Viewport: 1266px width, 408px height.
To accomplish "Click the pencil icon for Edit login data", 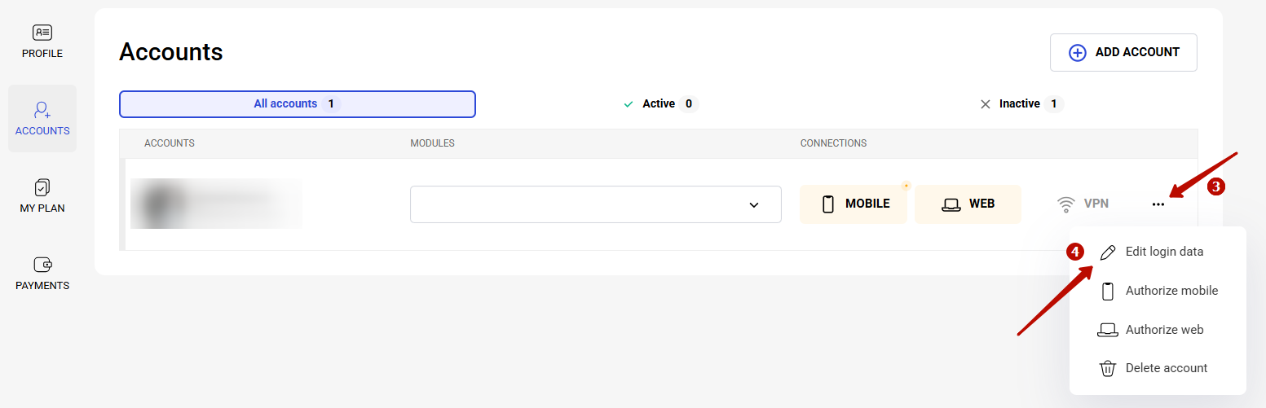I will pos(1108,252).
